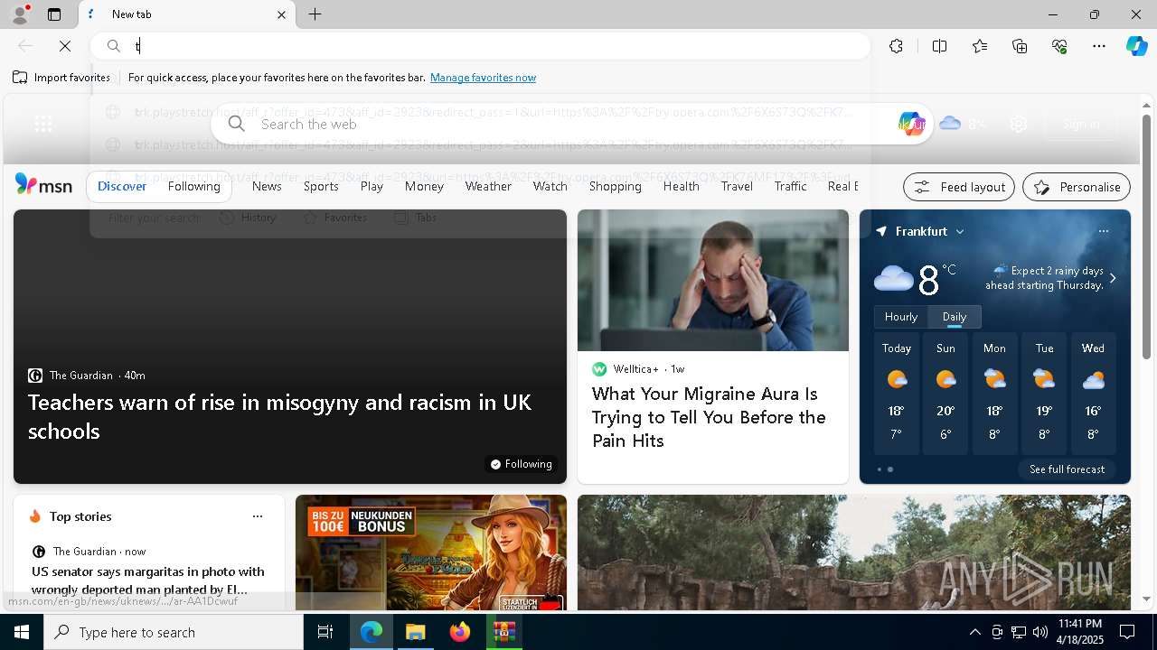Open the Split screen icon
Screen dimensions: 1157x650
coord(939,46)
